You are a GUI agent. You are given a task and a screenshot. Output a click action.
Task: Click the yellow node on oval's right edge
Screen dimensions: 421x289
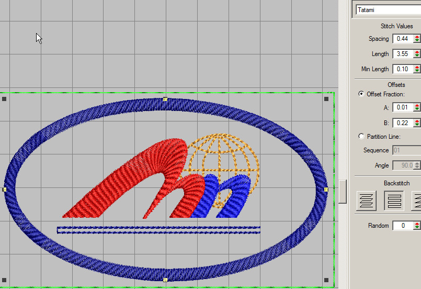(326, 190)
